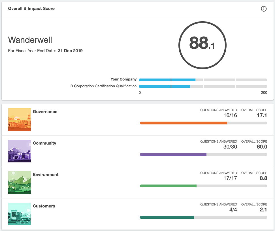The width and height of the screenshot is (275, 231).
Task: Click the Community questions answered 30/30
Action: coord(230,147)
